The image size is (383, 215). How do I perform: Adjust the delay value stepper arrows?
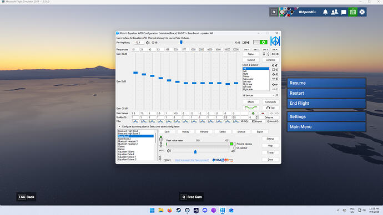(256, 117)
